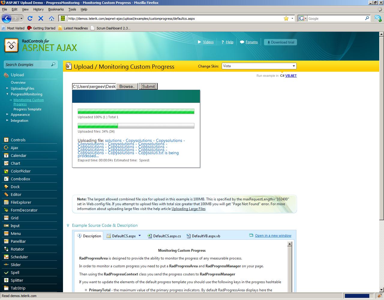384x300 pixels.
Task: Click the Editor icon in sidebar
Action: pyautogui.click(x=6, y=194)
